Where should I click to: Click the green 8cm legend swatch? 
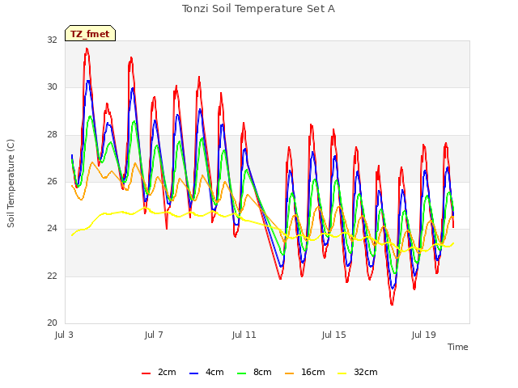(x=242, y=373)
